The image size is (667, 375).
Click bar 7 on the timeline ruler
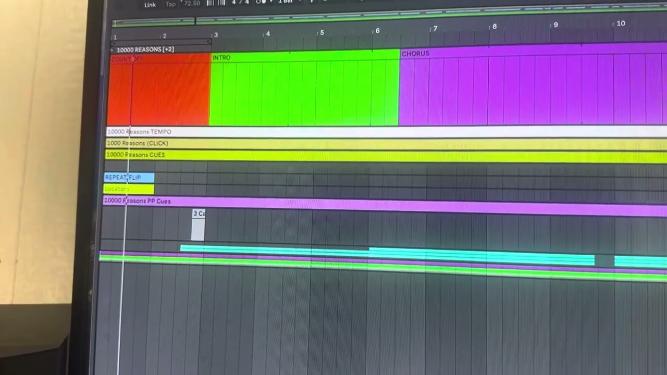pos(435,29)
